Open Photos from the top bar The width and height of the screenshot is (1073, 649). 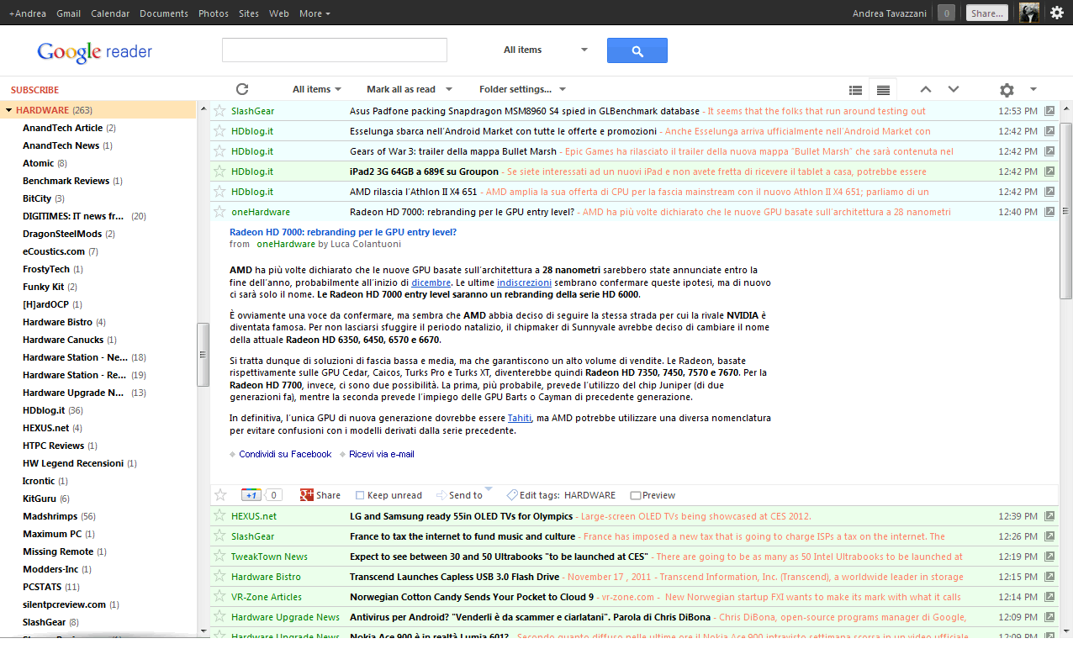[x=214, y=13]
